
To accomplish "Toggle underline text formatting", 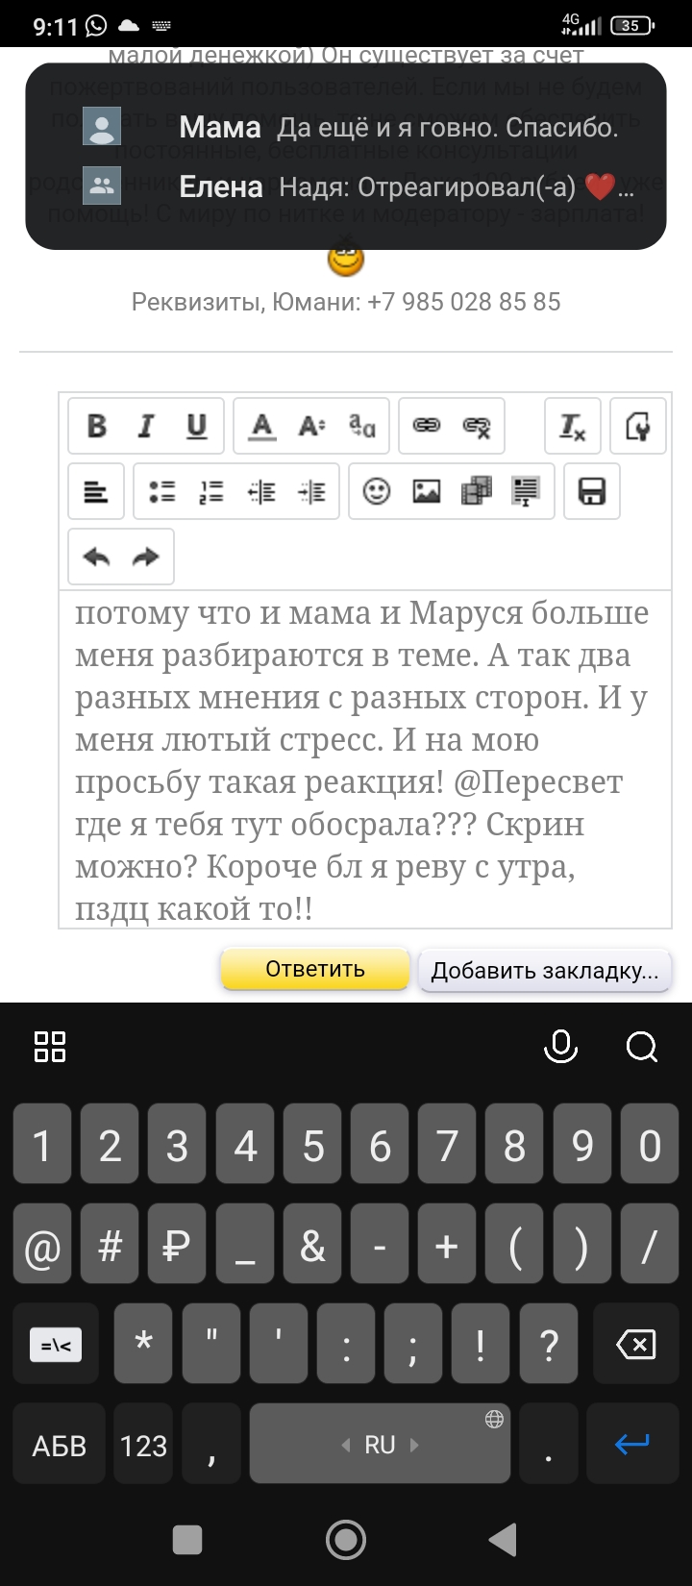I will tap(197, 426).
